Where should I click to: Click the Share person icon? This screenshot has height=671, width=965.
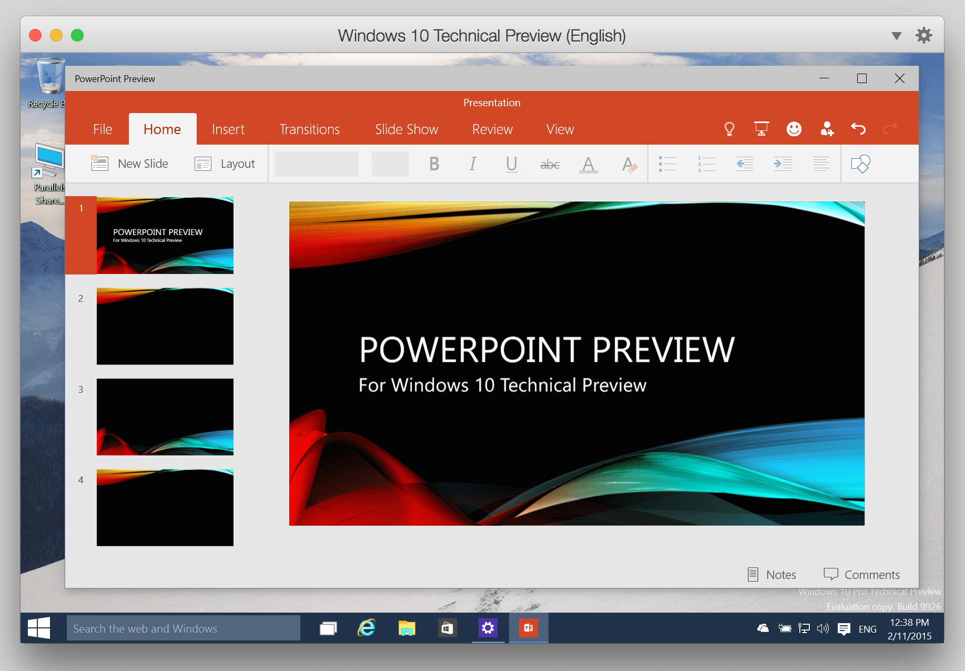(x=827, y=129)
